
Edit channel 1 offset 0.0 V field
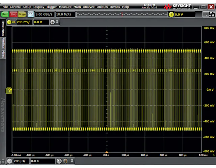click(x=41, y=22)
